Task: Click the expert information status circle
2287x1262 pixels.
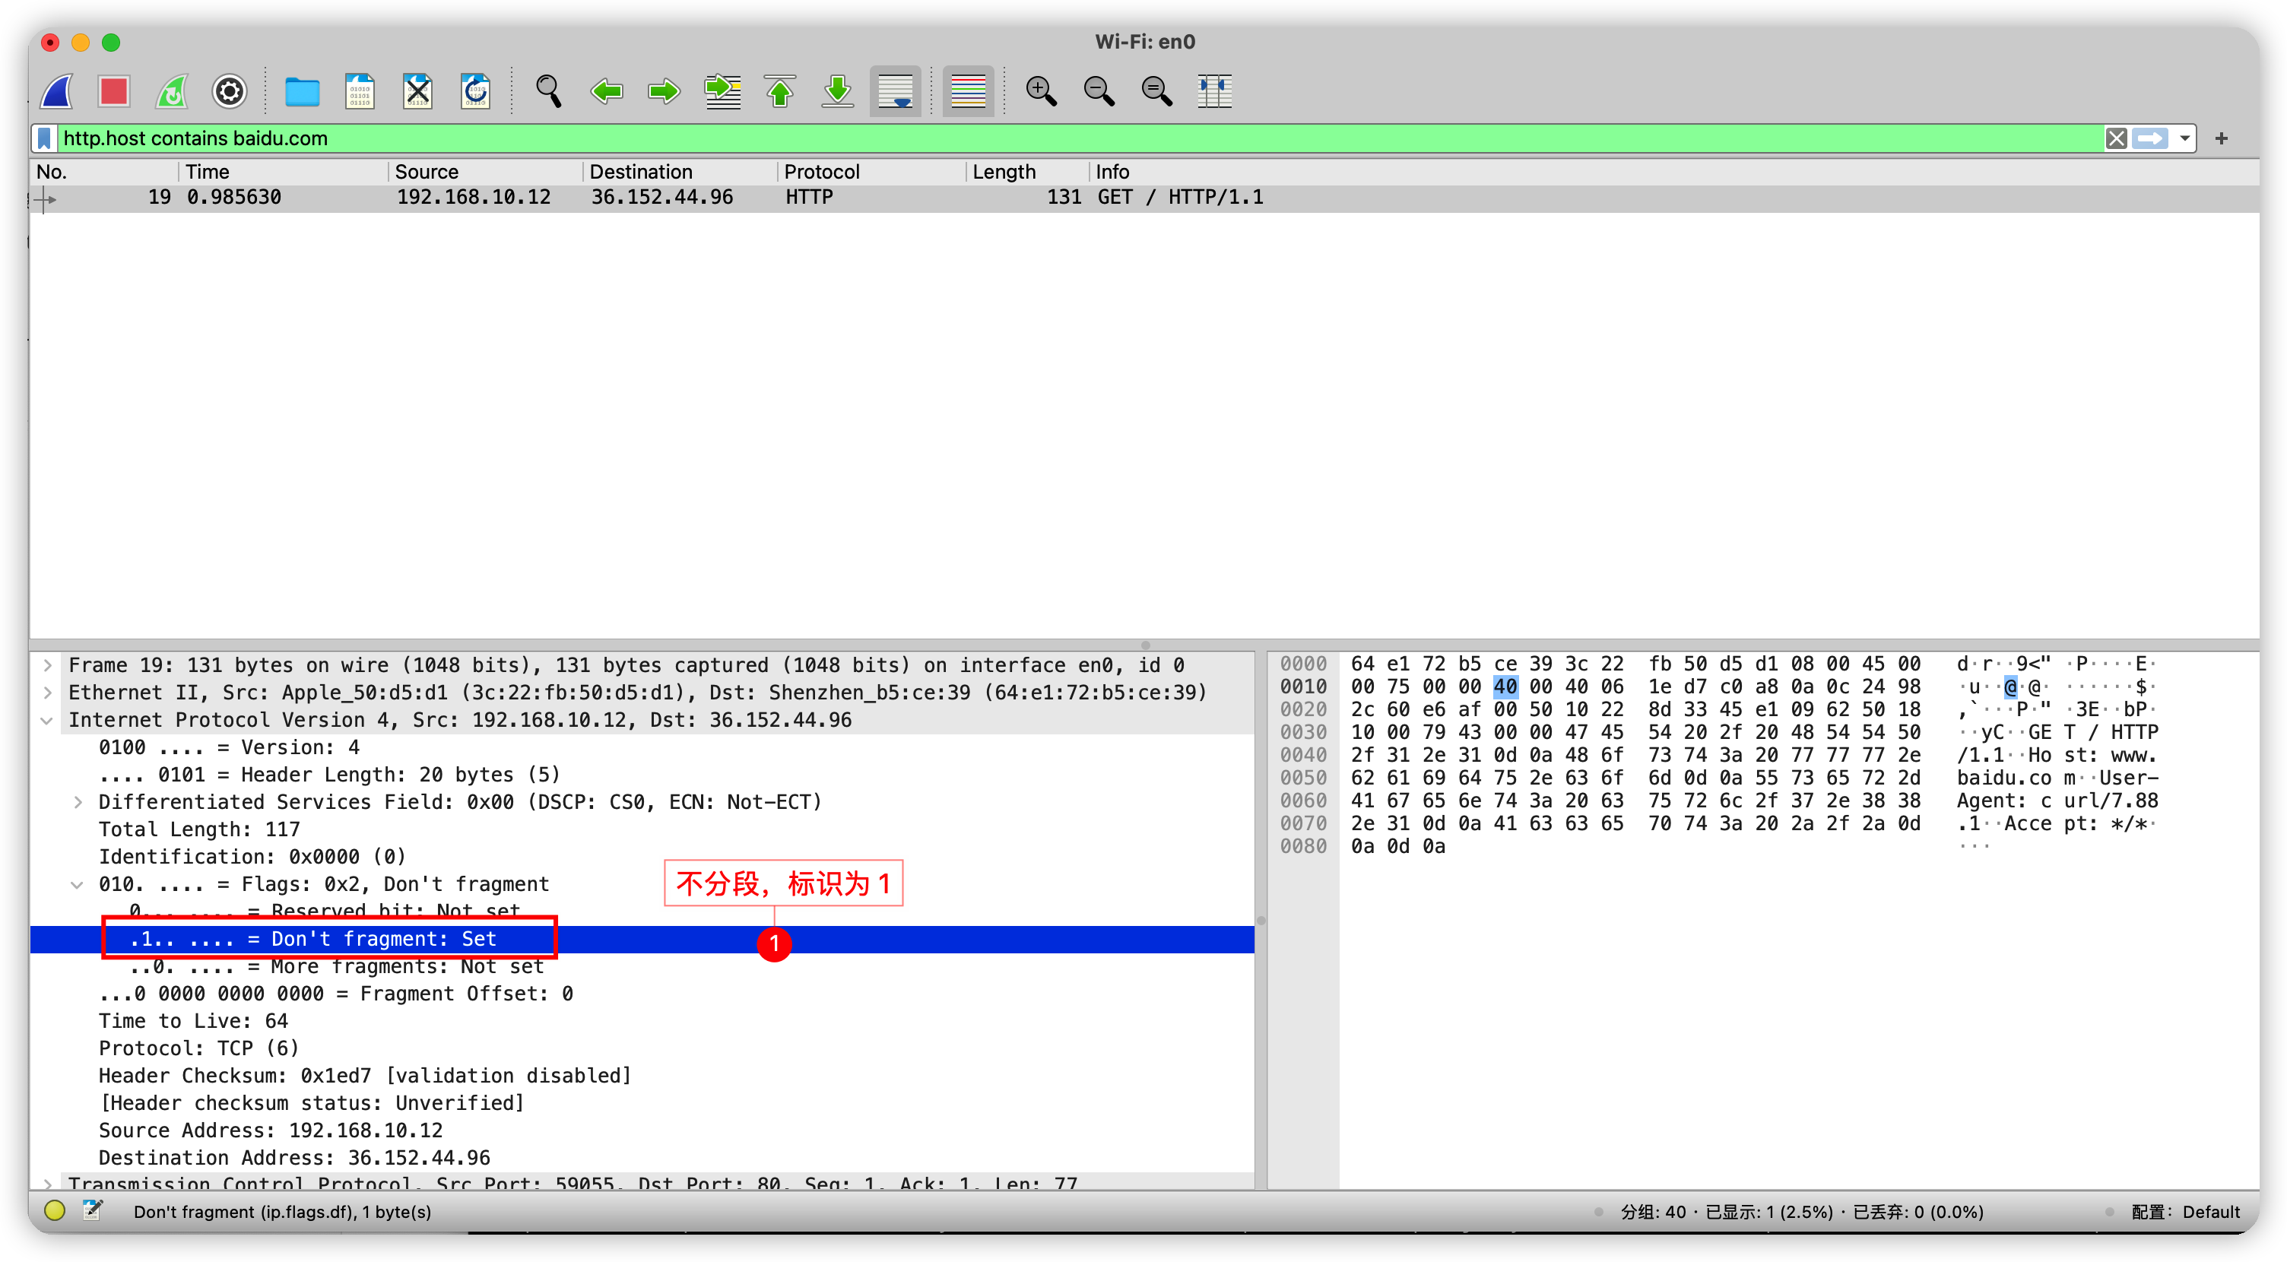Action: click(x=54, y=1210)
